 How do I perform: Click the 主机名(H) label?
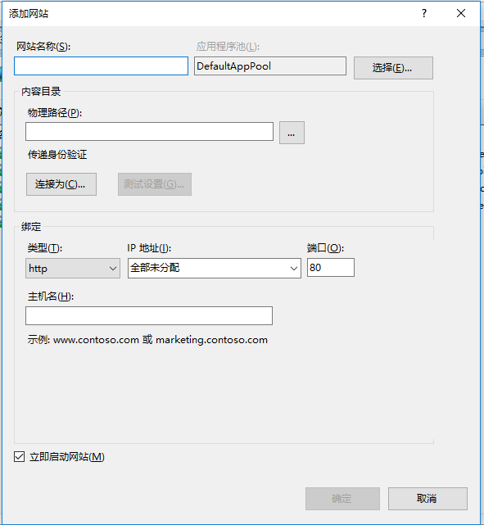click(x=51, y=296)
